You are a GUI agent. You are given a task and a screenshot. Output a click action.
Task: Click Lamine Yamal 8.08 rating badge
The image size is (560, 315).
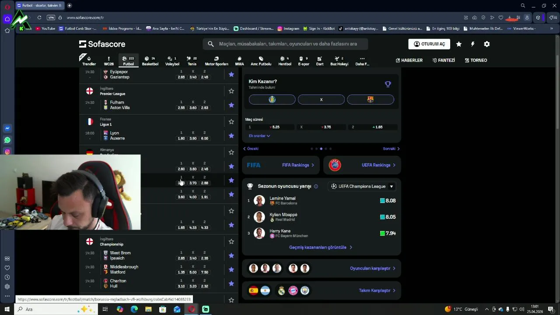[x=388, y=201]
